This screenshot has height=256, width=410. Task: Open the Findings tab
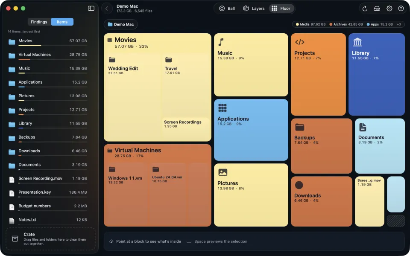point(39,22)
